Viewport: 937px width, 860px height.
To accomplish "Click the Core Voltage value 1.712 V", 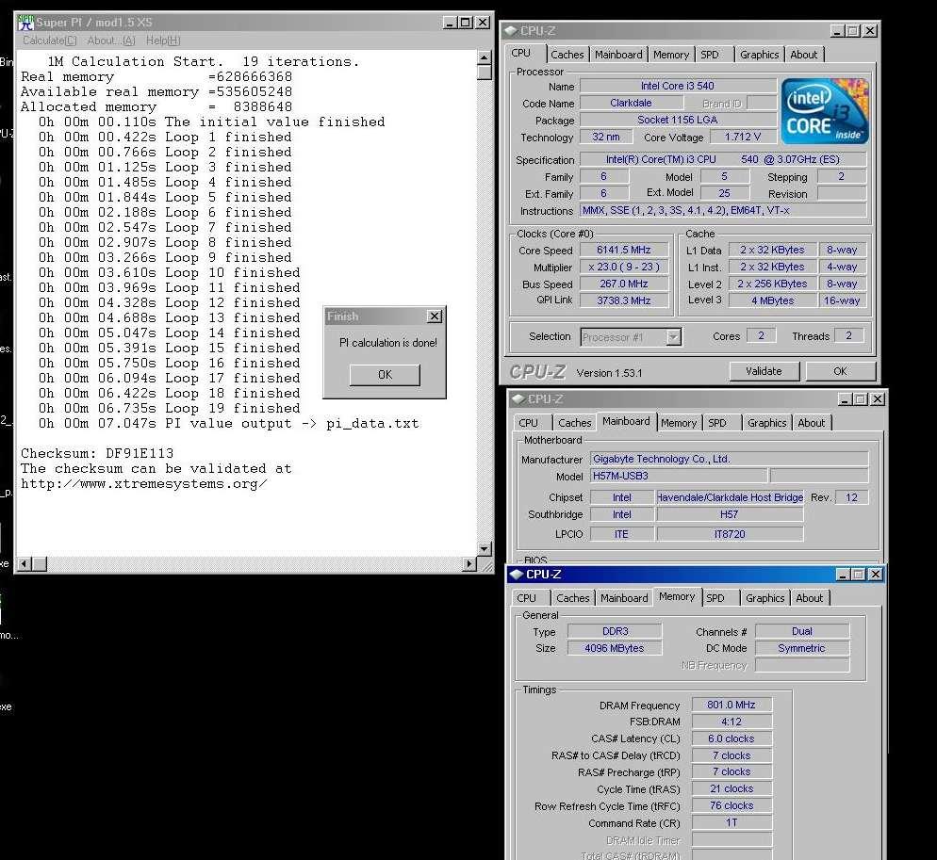I will click(x=743, y=137).
